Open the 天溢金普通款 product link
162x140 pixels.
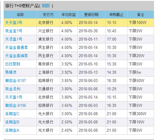[x=17, y=47]
